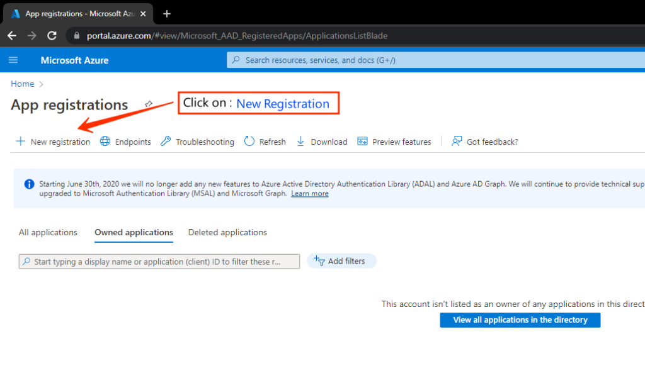The height and width of the screenshot is (385, 645).
Task: Click New registration plus icon
Action: (21, 142)
